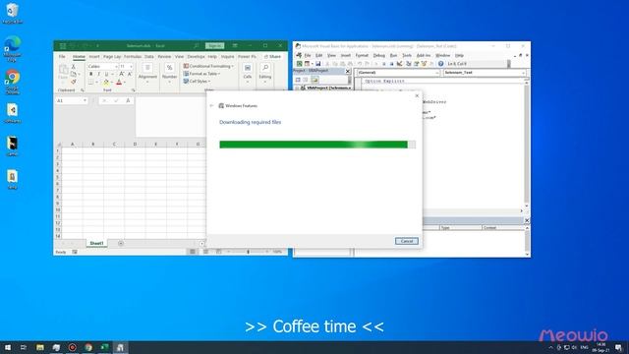The image size is (629, 354).
Task: Decrease font size in Excel ribbon
Action: coord(130,75)
